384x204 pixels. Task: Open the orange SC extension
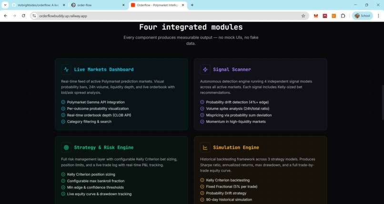tap(334, 16)
